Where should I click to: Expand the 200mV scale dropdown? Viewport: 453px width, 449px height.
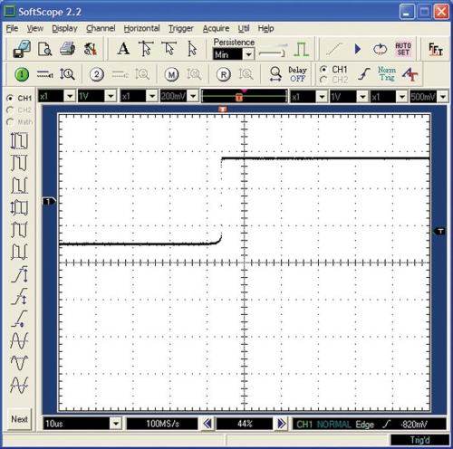click(193, 97)
